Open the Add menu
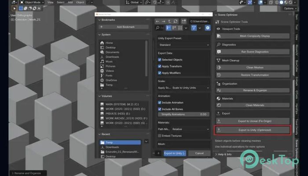 (x=70, y=2)
